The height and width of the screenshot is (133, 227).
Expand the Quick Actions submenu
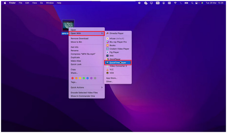tap(87, 87)
